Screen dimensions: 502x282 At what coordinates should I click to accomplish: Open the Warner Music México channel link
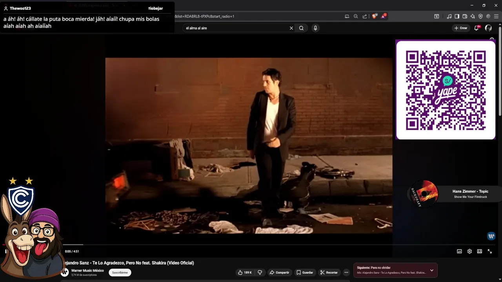click(x=87, y=271)
